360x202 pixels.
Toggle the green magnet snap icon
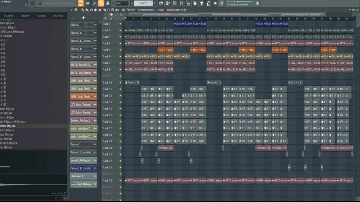(76, 10)
